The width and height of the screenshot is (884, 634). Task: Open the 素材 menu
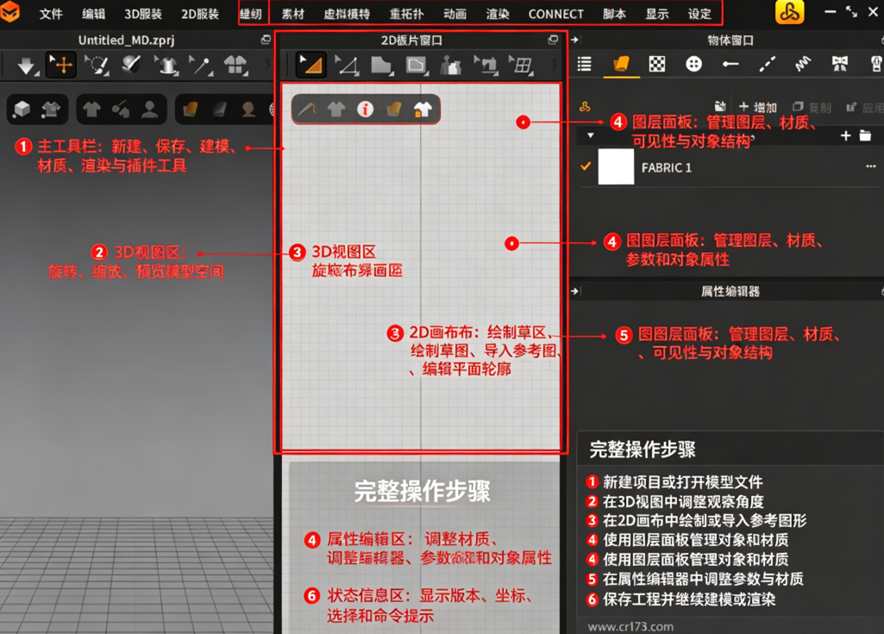(293, 14)
